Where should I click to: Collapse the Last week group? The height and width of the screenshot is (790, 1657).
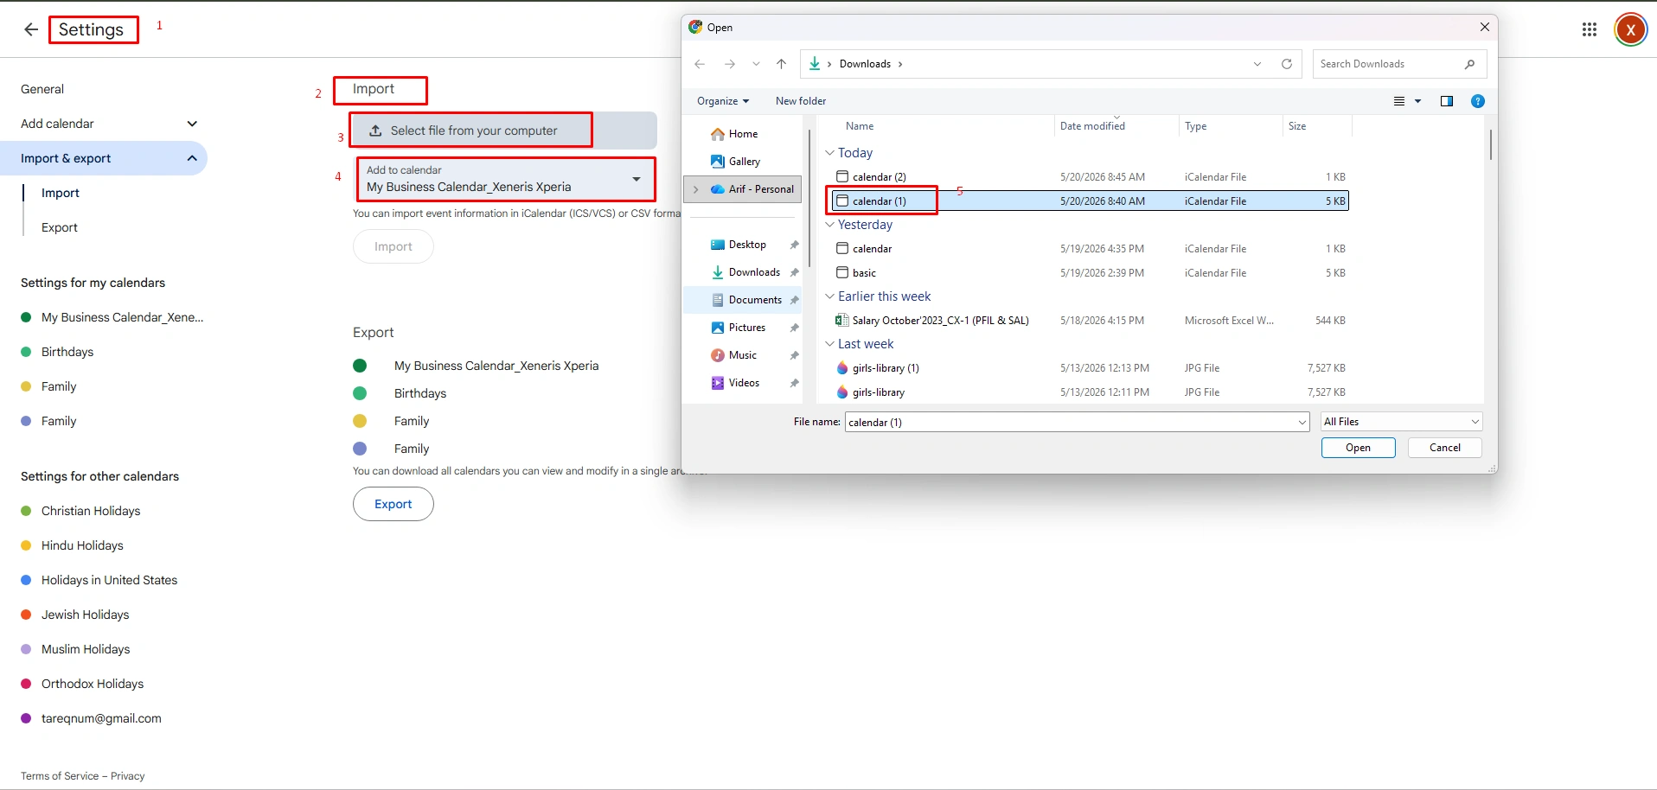click(x=829, y=344)
